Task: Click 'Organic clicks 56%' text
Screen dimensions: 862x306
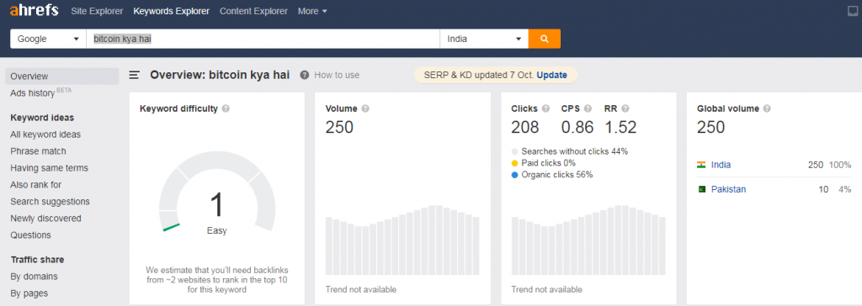Action: [557, 175]
